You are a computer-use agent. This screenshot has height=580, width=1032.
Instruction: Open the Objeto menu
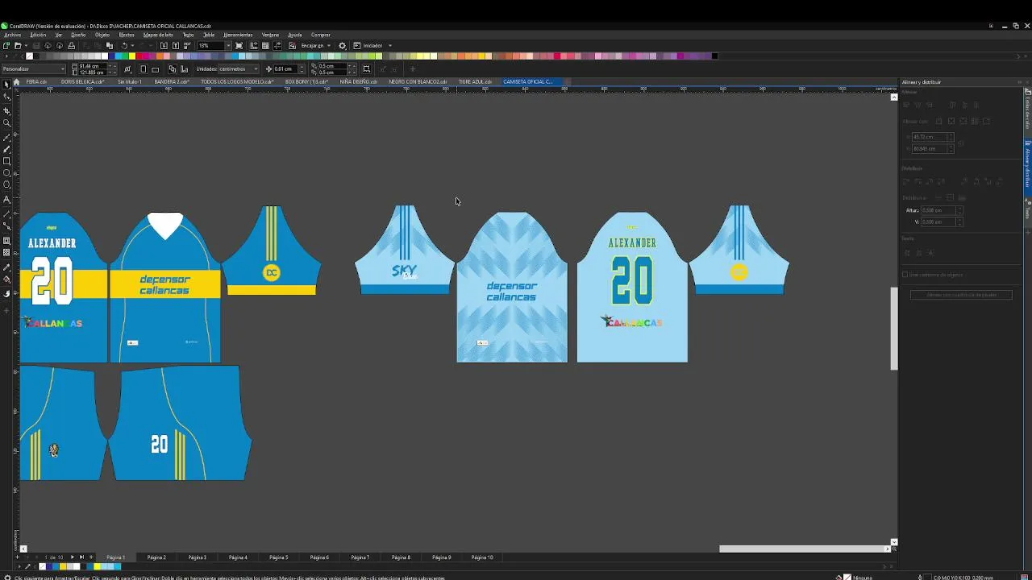(102, 35)
